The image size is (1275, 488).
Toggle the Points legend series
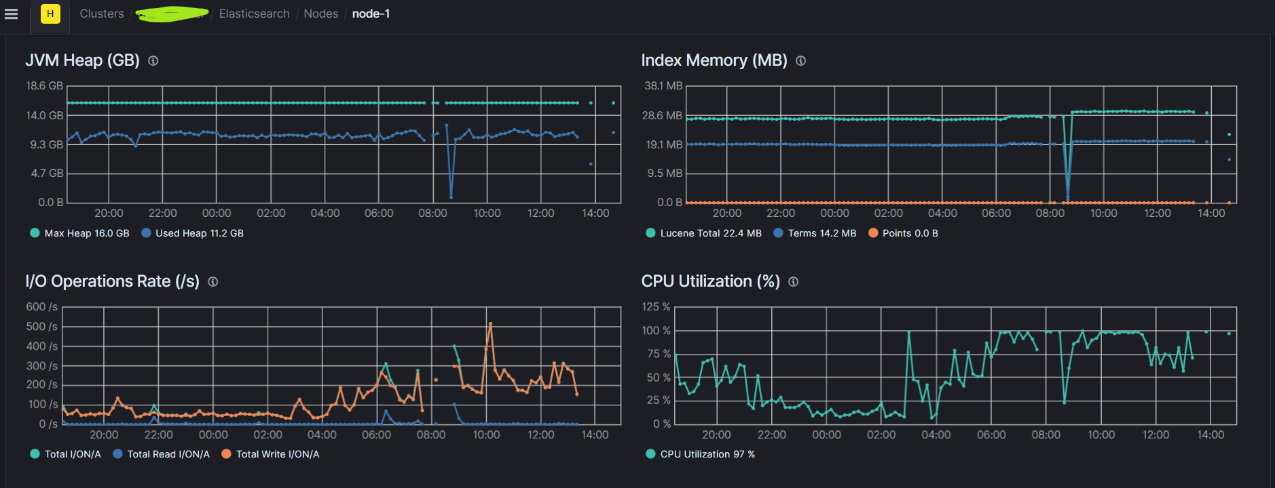903,233
